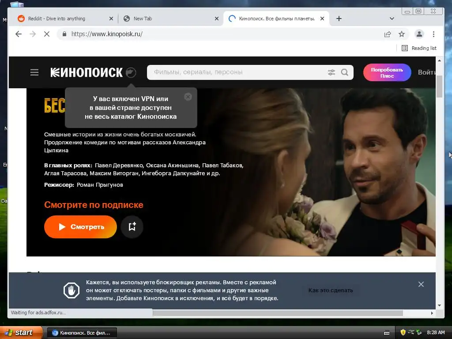This screenshot has width=452, height=339.
Task: Click the ad blocker hand icon
Action: 72,290
